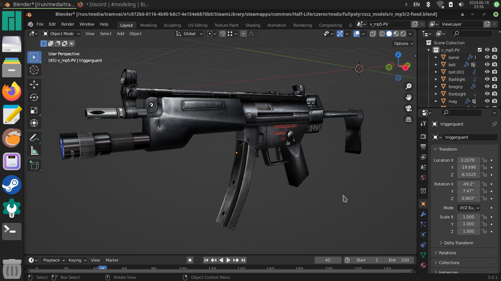This screenshot has height=281, width=501.
Task: Open the Edit menu
Action: (x=52, y=24)
